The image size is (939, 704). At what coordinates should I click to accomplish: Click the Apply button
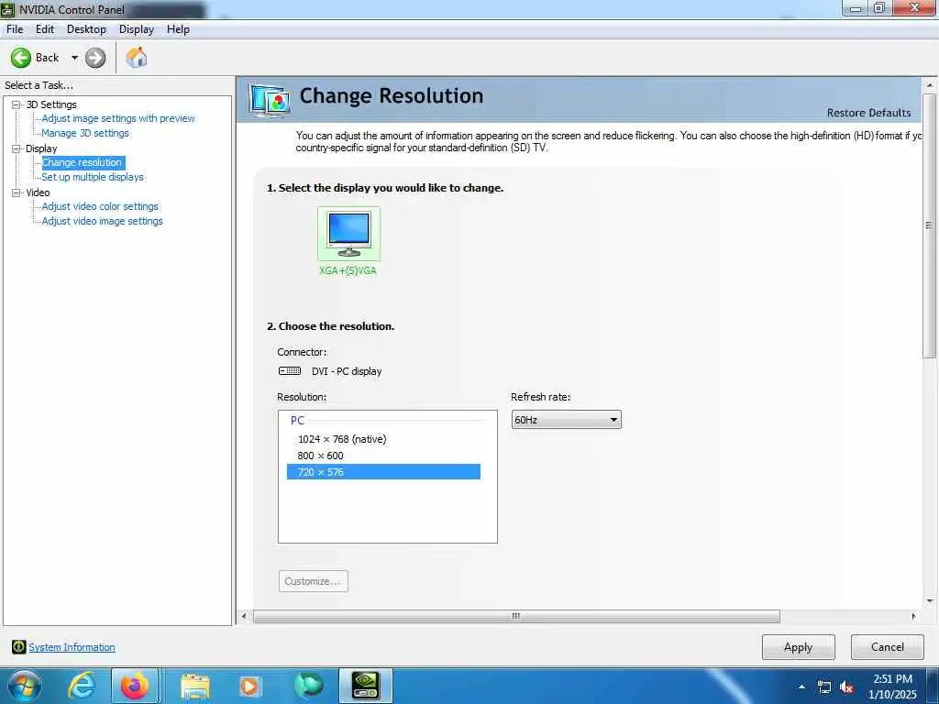[x=799, y=647]
